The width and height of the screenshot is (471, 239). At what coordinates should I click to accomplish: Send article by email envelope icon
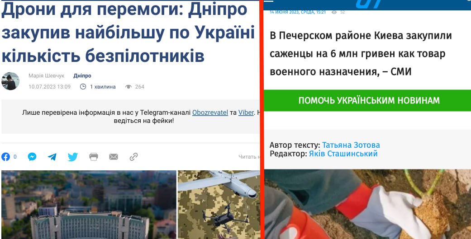[114, 156]
